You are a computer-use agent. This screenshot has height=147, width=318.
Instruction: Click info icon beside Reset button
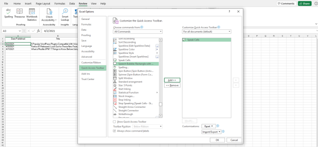pyautogui.click(x=218, y=126)
